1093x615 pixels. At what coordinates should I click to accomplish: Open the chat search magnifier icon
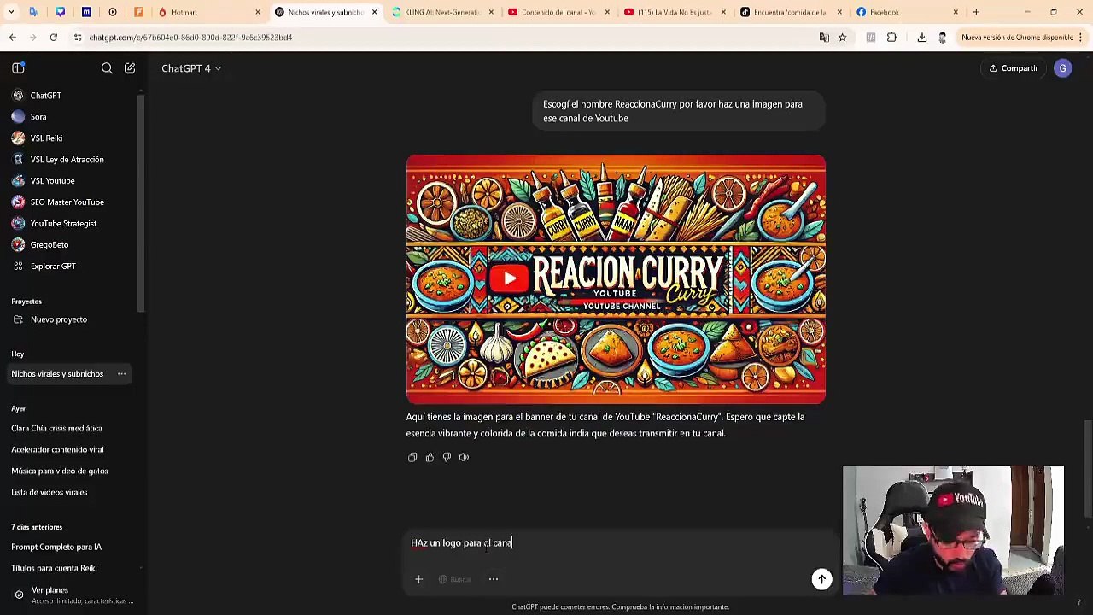pyautogui.click(x=107, y=68)
